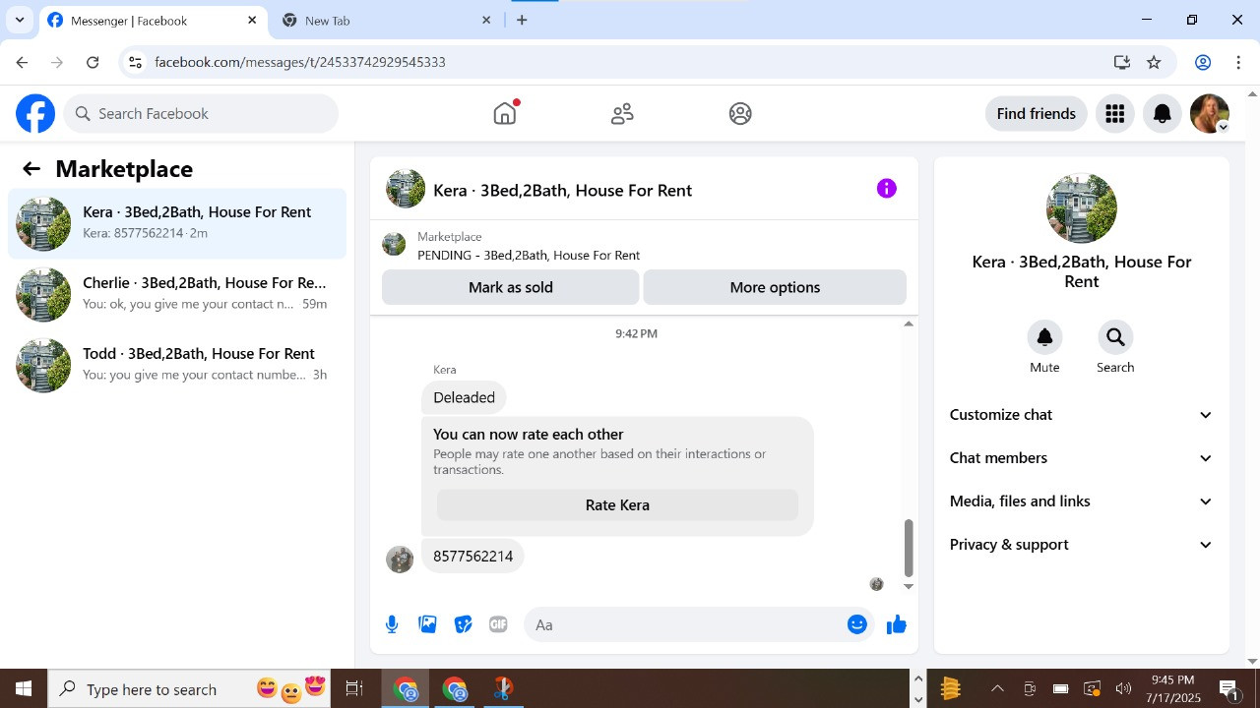Open taskbar clock showing 9:45 PM
The width and height of the screenshot is (1260, 708).
[x=1172, y=689]
